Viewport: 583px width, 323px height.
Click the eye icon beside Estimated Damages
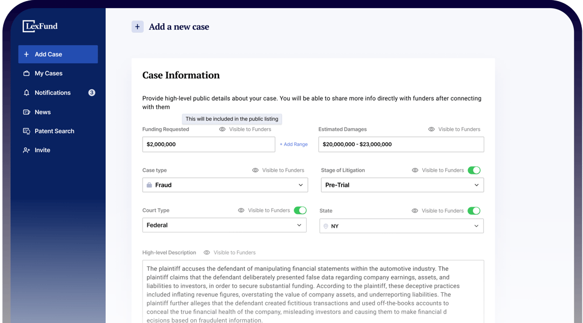(x=431, y=129)
